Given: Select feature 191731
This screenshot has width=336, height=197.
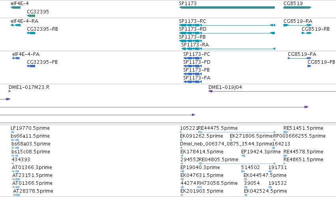Looking at the screenshot, I should [x=270, y=171].
